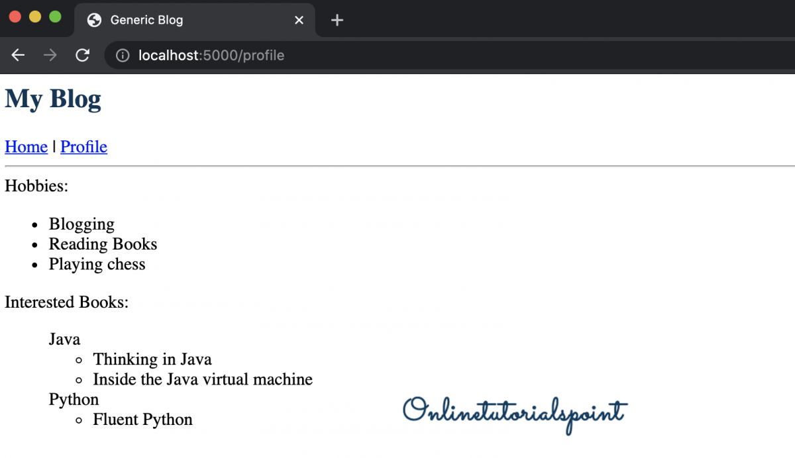795x458 pixels.
Task: Select the Generic Blog tab title
Action: coord(146,21)
